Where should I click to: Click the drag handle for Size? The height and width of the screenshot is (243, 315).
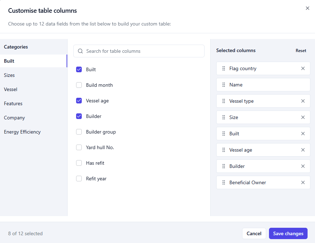[x=224, y=117]
